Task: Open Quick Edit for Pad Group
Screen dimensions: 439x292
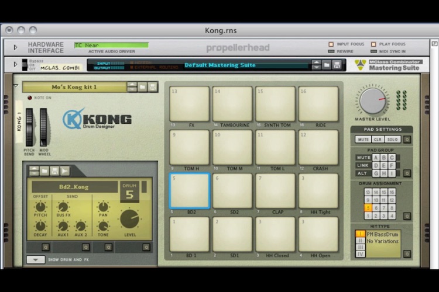Action: coord(407,173)
